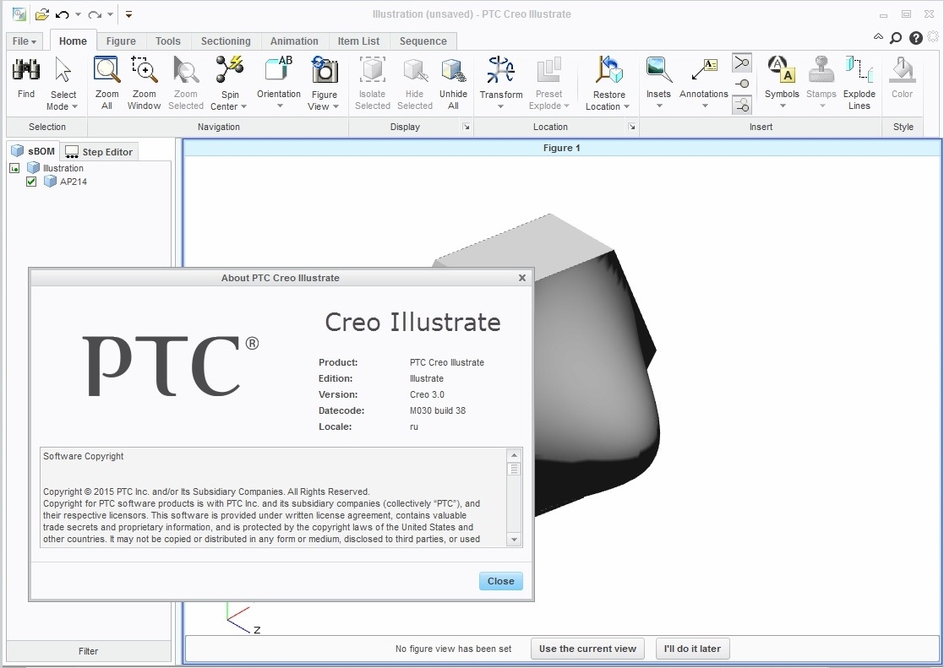Open the search magnifier near the Help icon
The width and height of the screenshot is (944, 668).
tap(896, 38)
